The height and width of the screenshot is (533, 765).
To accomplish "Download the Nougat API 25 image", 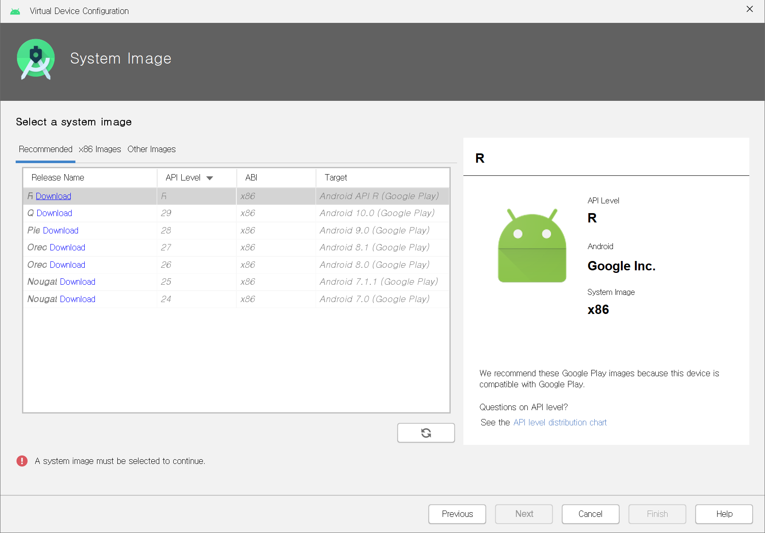I will click(78, 282).
